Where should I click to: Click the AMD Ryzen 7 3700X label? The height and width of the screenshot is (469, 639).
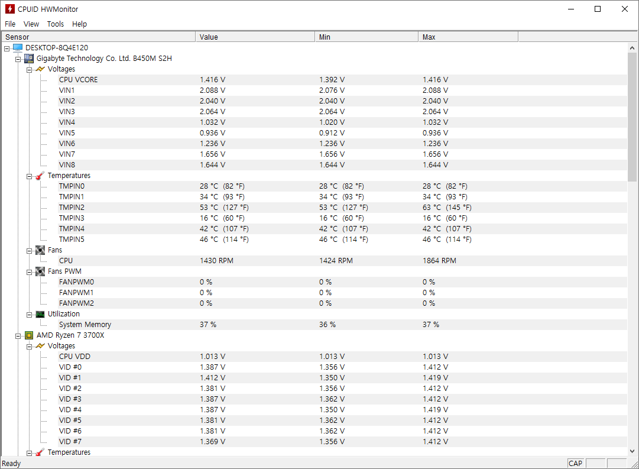(70, 335)
